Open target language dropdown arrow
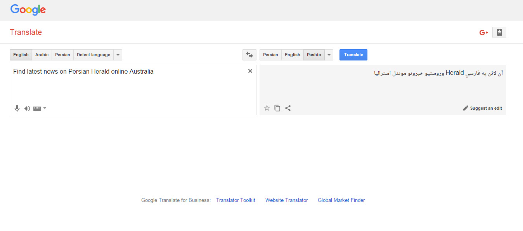The image size is (523, 231). point(329,55)
